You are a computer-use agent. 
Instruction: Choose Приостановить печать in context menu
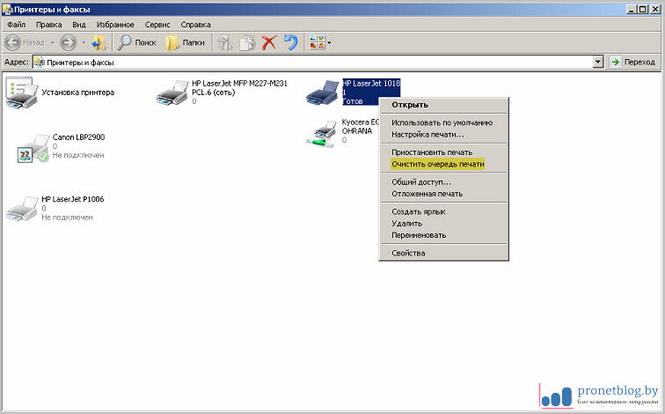(443, 152)
